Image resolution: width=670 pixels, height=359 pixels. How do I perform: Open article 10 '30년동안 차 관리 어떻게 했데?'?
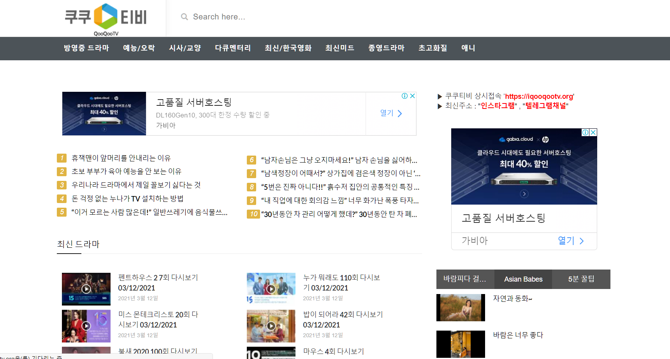(x=339, y=214)
